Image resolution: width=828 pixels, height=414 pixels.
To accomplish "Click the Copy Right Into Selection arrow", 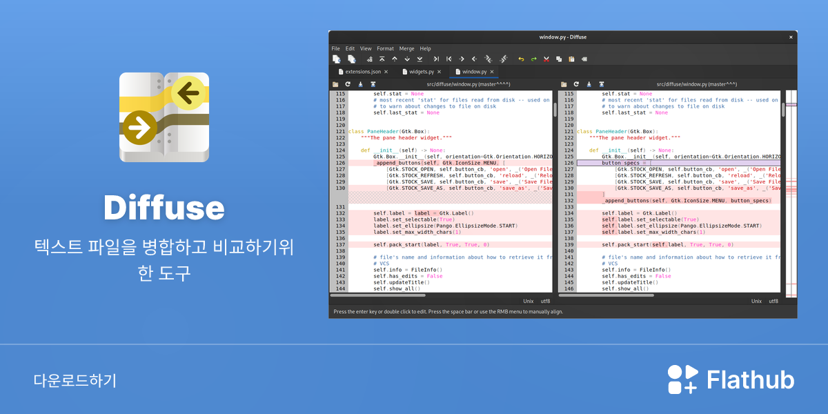I will (474, 59).
